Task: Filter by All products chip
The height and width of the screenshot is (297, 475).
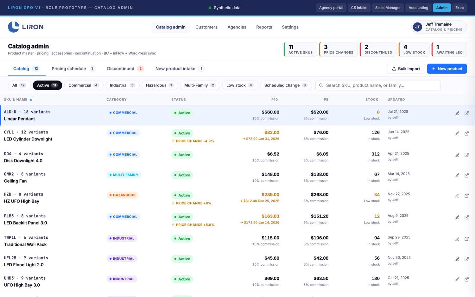Action: (x=19, y=85)
